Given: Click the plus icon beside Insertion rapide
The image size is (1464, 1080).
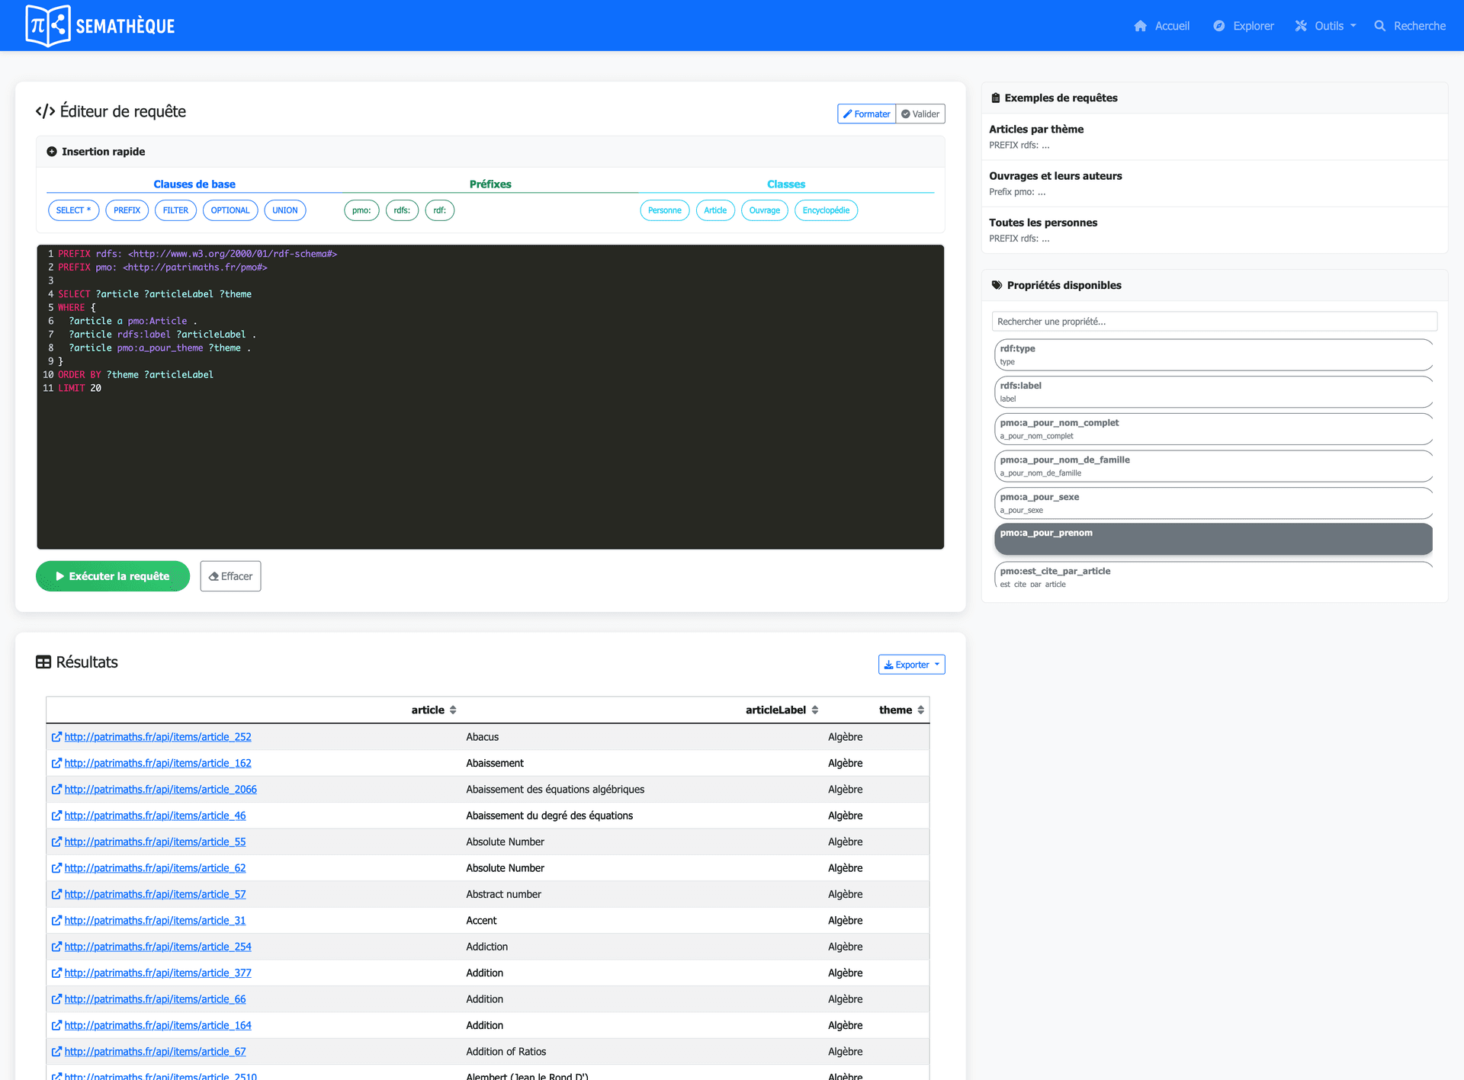Looking at the screenshot, I should [x=52, y=152].
